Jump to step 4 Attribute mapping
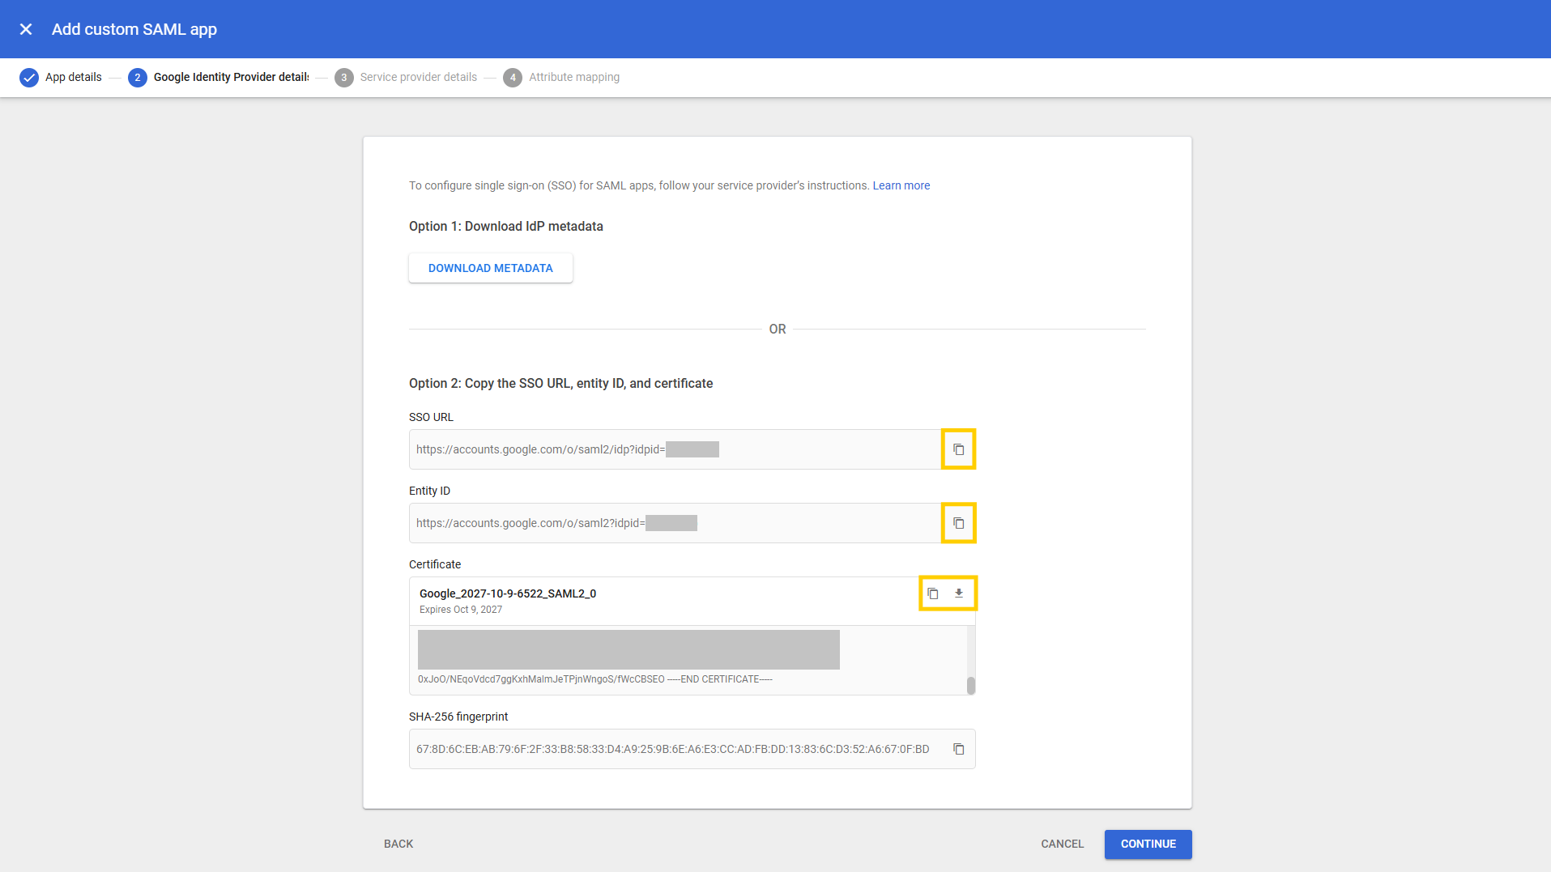The width and height of the screenshot is (1551, 872). [561, 78]
